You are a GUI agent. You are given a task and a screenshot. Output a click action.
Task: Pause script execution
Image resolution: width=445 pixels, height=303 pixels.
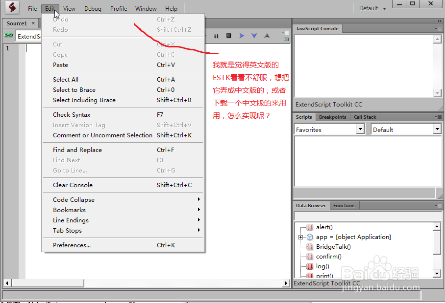click(x=216, y=36)
